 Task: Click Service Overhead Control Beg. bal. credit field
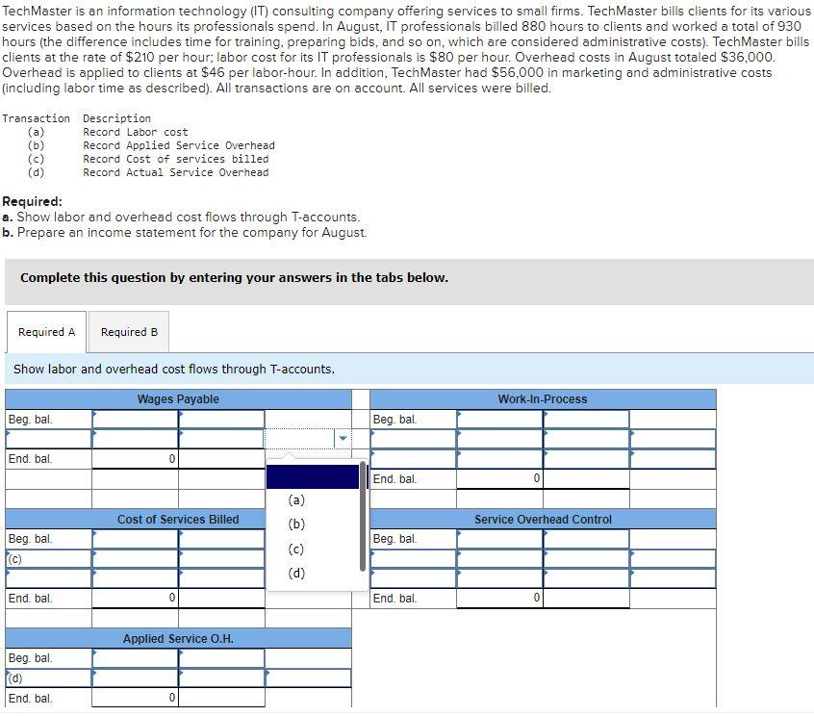586,539
